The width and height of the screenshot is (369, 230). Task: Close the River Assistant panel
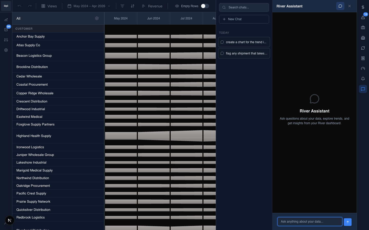coord(350,6)
